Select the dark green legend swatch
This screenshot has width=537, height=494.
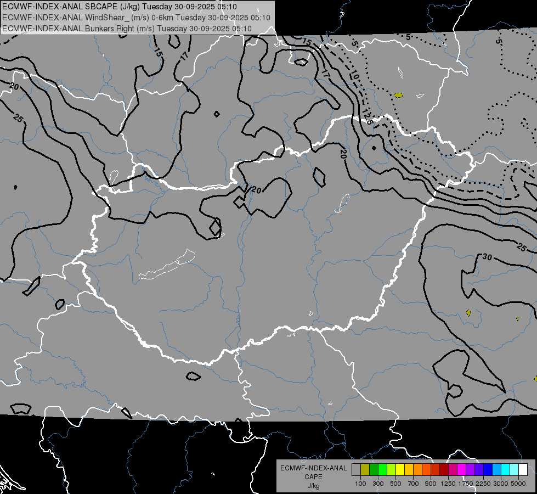pos(374,470)
